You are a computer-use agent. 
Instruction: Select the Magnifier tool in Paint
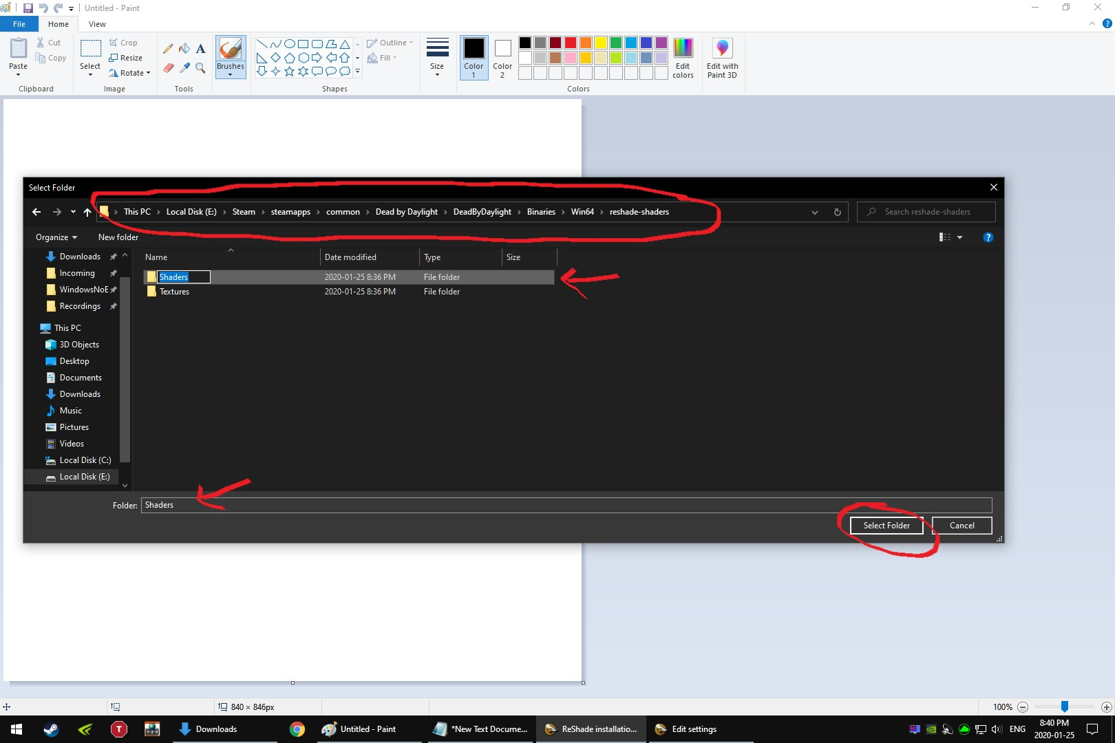tap(201, 67)
